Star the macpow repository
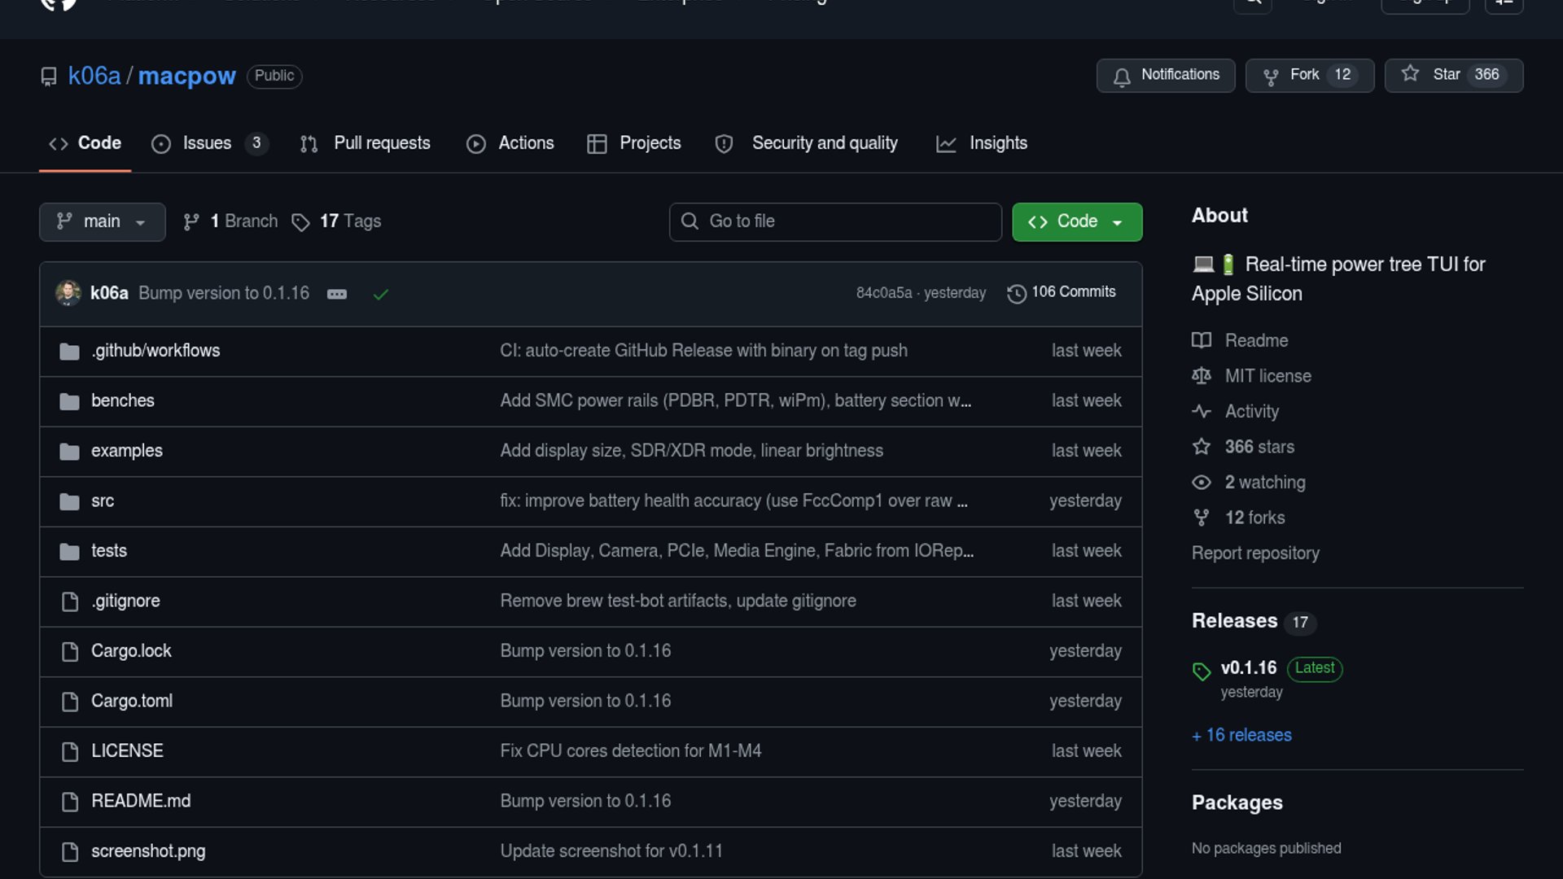Screen dimensions: 1563x879 tap(1453, 75)
